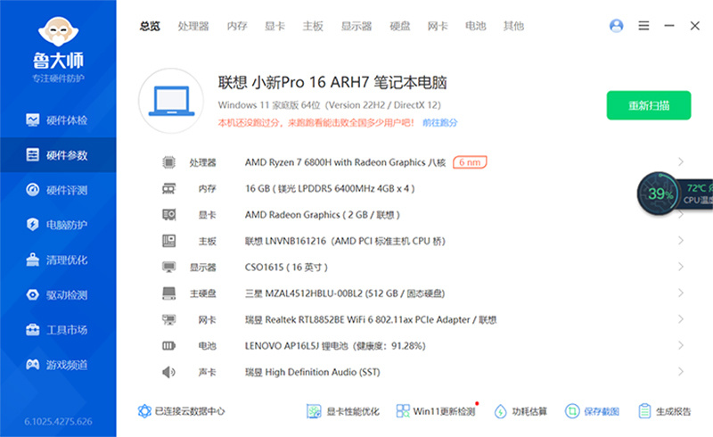The height and width of the screenshot is (437, 713).
Task: Click the Windows 11 version info line
Action: tap(329, 105)
